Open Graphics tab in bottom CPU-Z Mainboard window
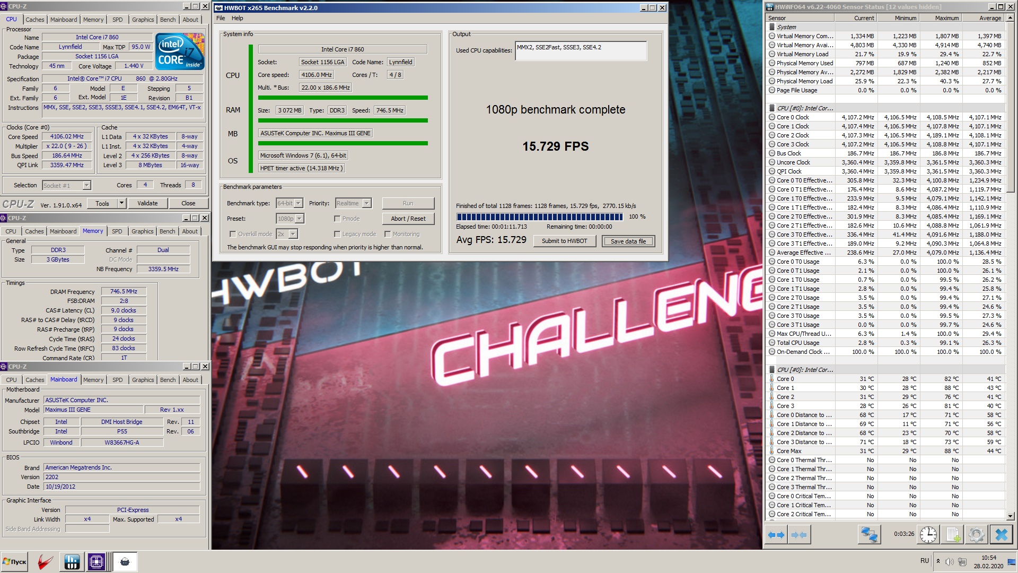Image resolution: width=1018 pixels, height=573 pixels. pyautogui.click(x=143, y=380)
